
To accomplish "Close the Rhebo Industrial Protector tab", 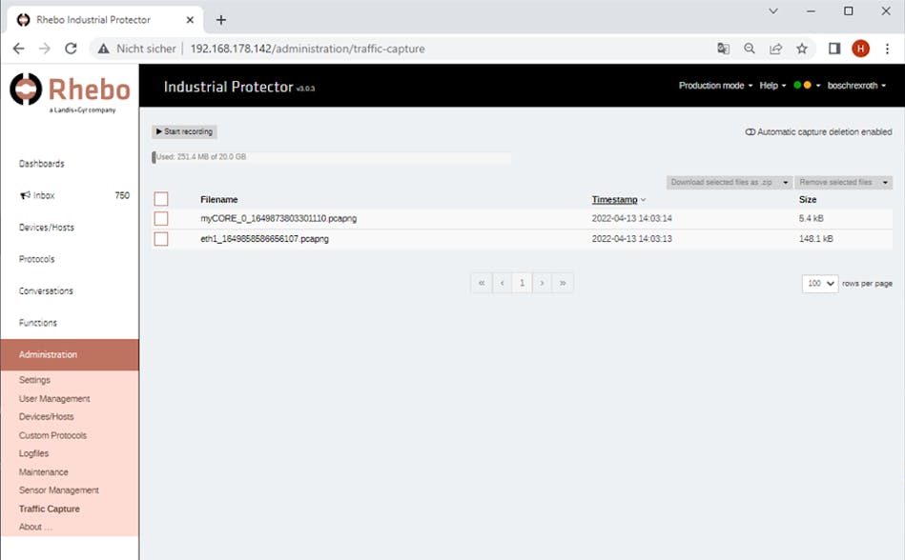I will (190, 20).
